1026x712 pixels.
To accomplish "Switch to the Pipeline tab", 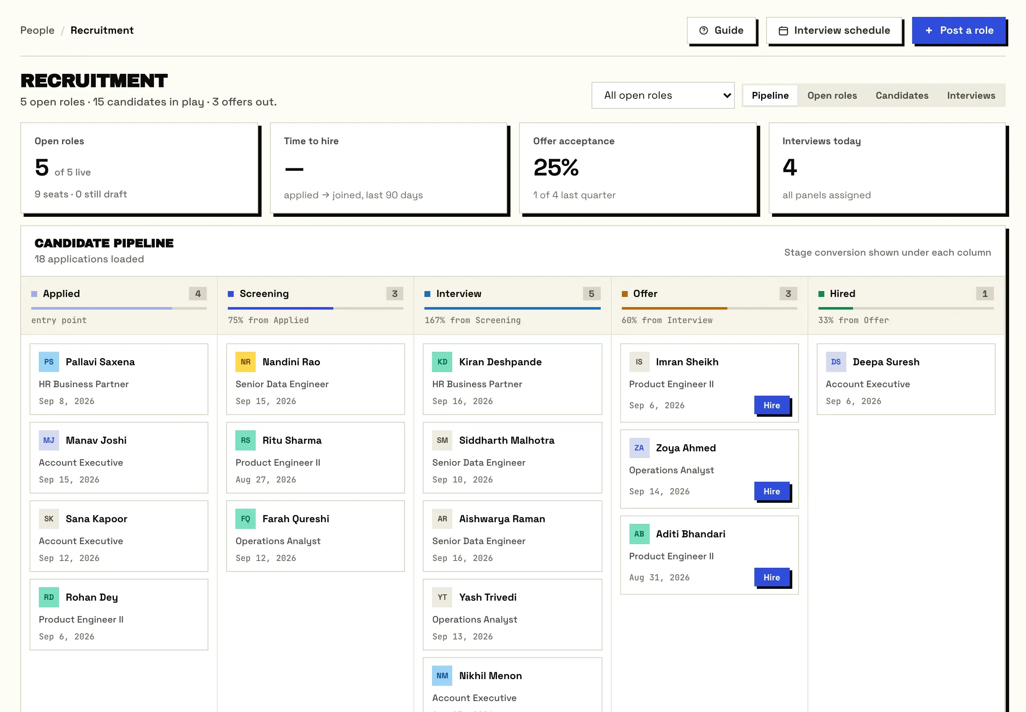I will [770, 95].
